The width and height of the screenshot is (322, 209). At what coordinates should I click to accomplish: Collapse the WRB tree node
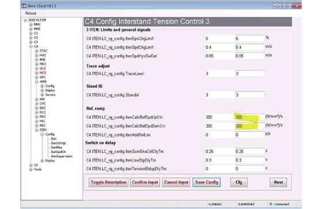(37, 82)
